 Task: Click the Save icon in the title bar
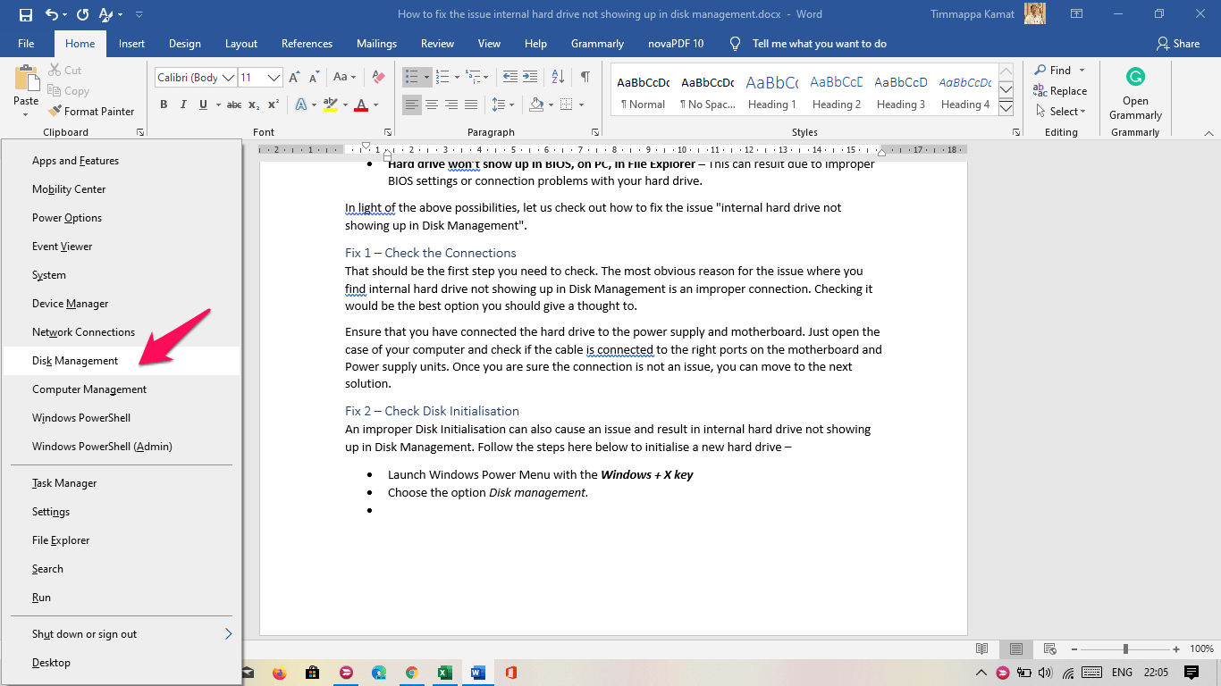(25, 14)
